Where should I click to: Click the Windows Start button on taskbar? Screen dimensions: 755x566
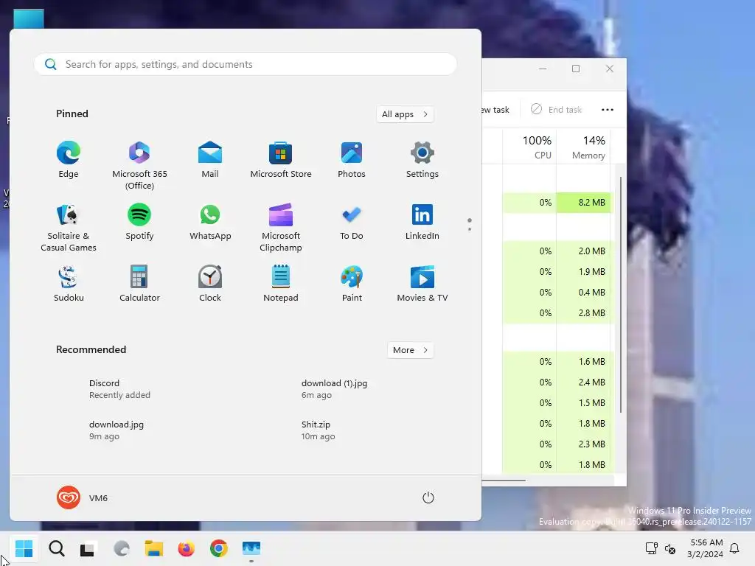24,548
